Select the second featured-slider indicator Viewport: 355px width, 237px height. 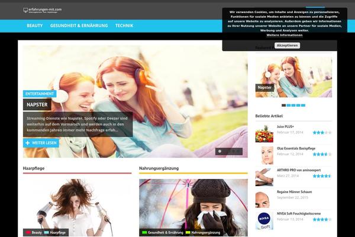click(289, 105)
